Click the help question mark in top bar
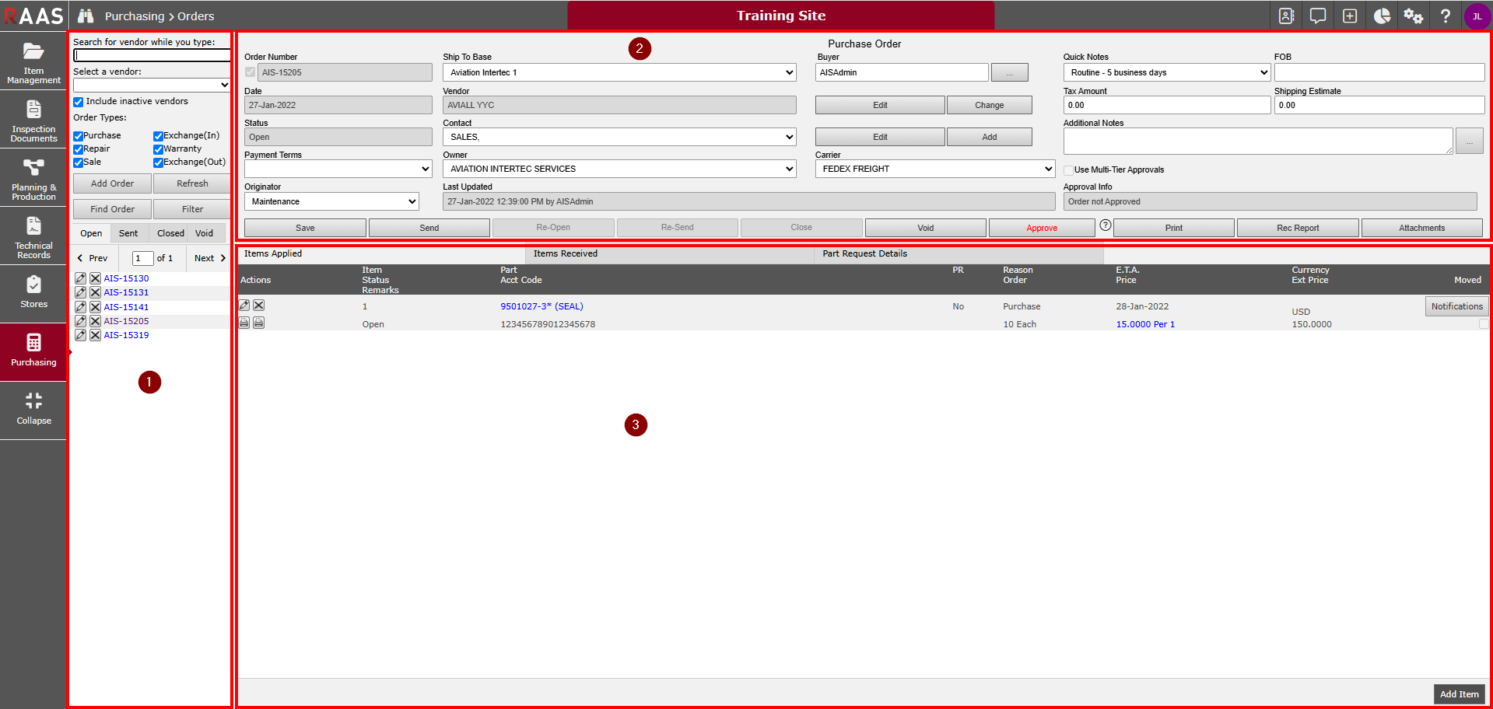Screen dimensions: 1493x709 coord(1445,16)
